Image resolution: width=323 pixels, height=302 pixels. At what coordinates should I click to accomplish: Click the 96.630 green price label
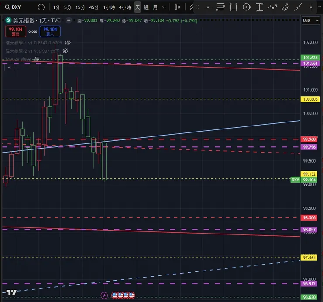[x=309, y=297]
